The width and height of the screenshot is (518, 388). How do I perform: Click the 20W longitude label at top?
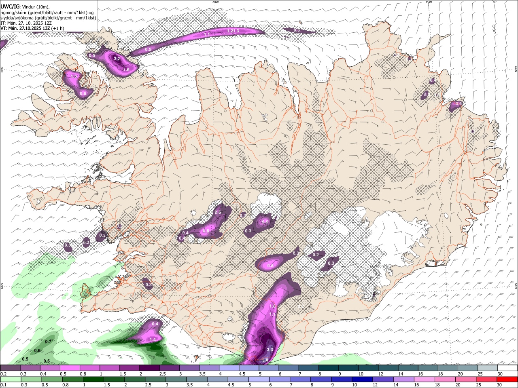215,2
